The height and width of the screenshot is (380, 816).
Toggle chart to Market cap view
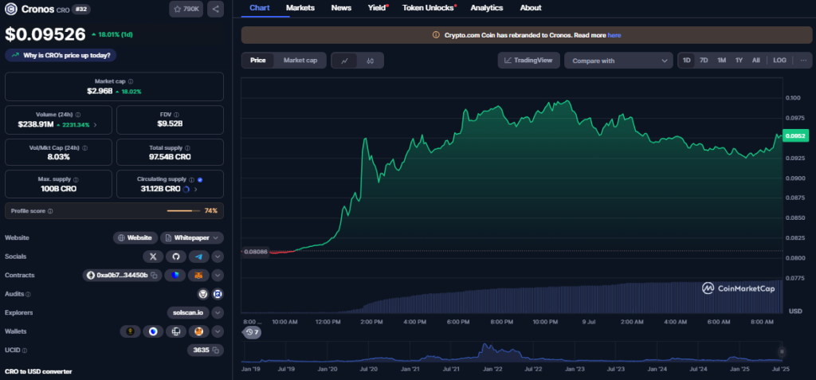point(300,61)
